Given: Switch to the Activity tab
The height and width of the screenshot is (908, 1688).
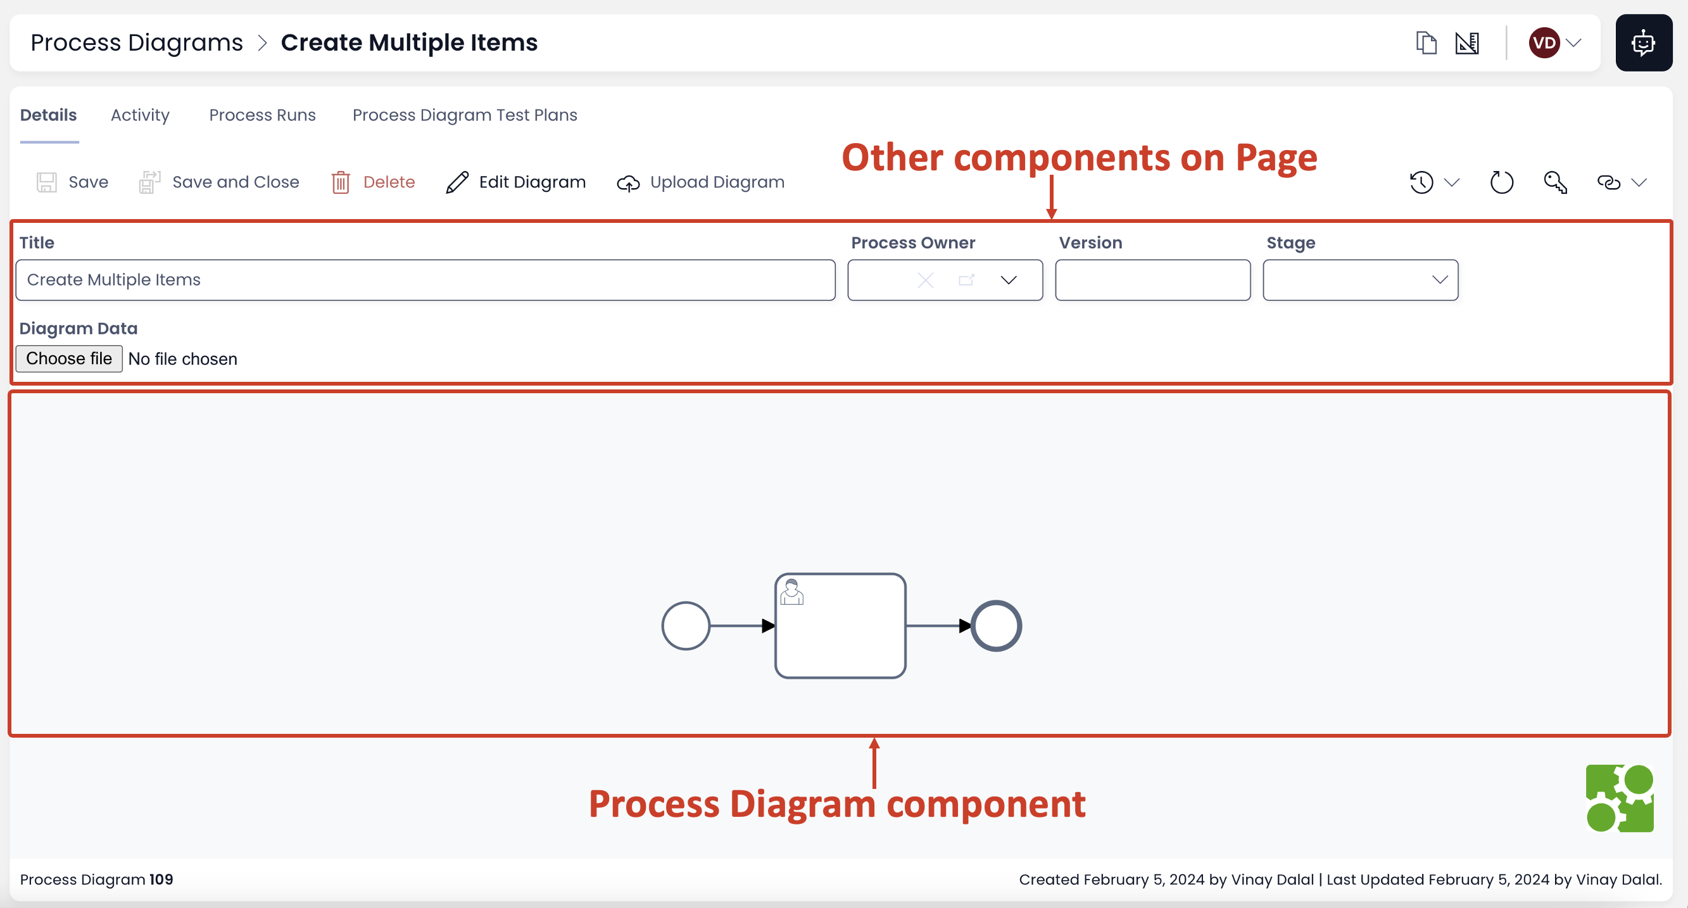Looking at the screenshot, I should pyautogui.click(x=139, y=115).
